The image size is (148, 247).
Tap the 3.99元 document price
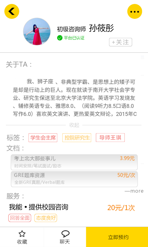[127, 158]
